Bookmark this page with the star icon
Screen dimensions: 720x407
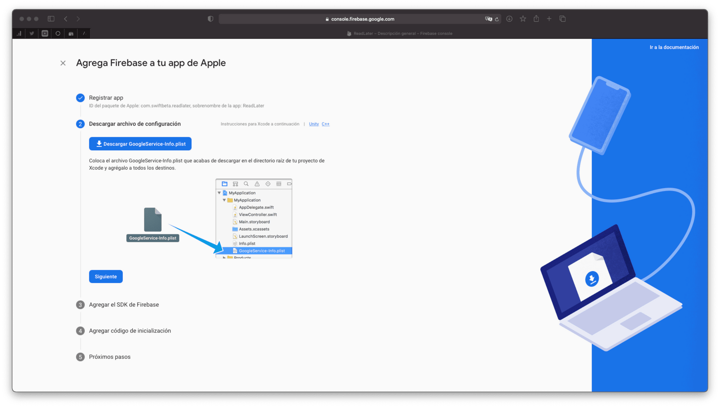coord(523,19)
